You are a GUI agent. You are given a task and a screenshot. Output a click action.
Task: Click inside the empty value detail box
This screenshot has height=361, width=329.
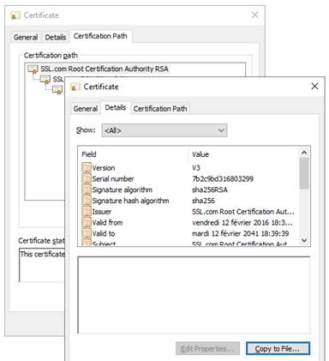click(x=194, y=295)
